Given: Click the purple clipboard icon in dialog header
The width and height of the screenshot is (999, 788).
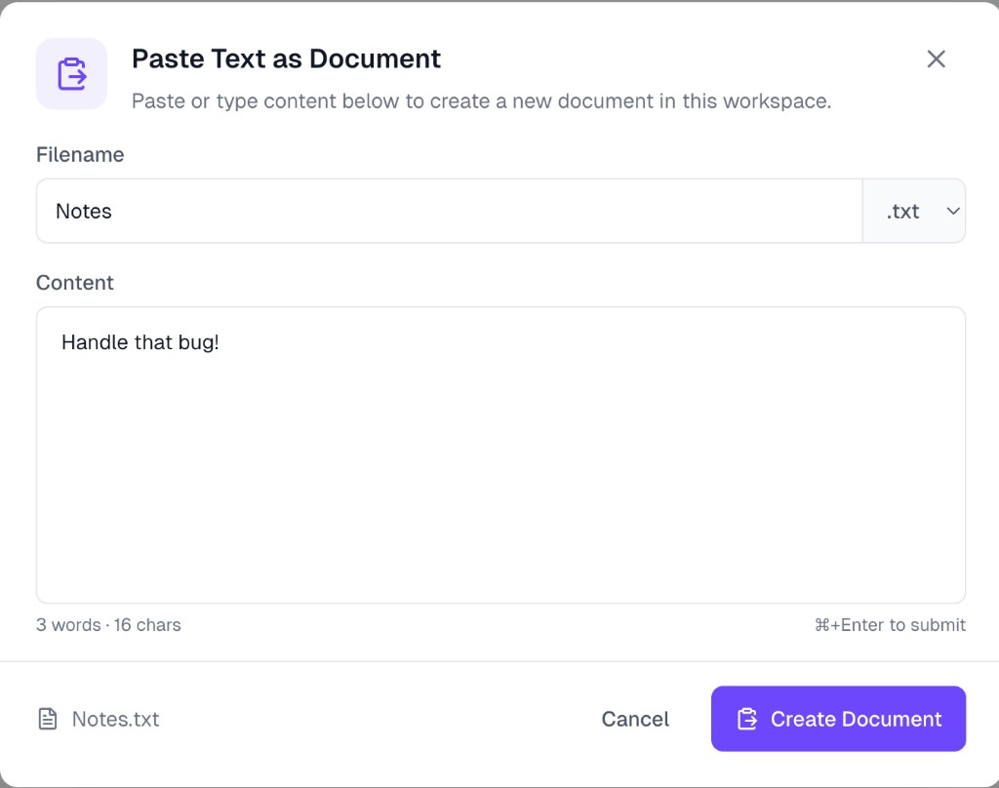Looking at the screenshot, I should pyautogui.click(x=71, y=74).
